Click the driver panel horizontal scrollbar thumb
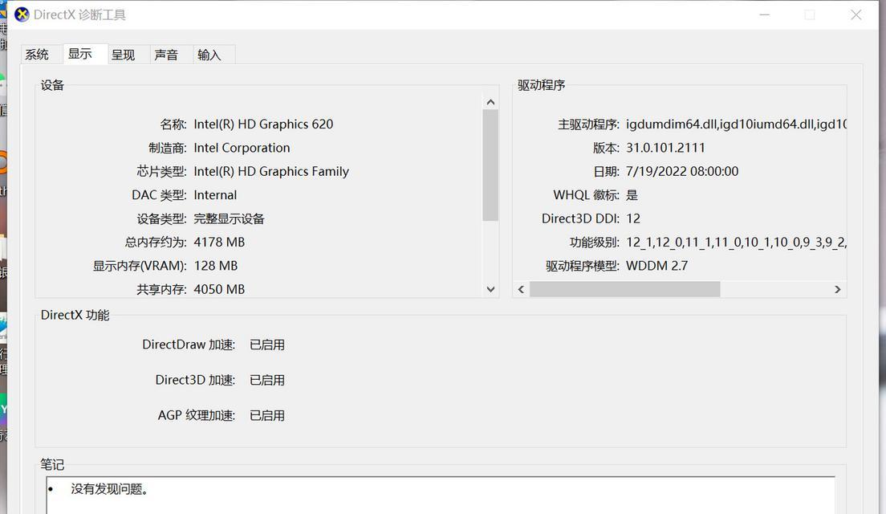 coord(625,289)
